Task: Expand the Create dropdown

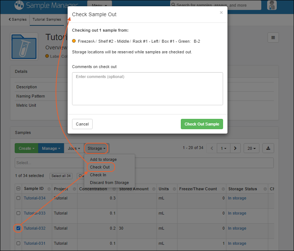Action: click(x=26, y=148)
